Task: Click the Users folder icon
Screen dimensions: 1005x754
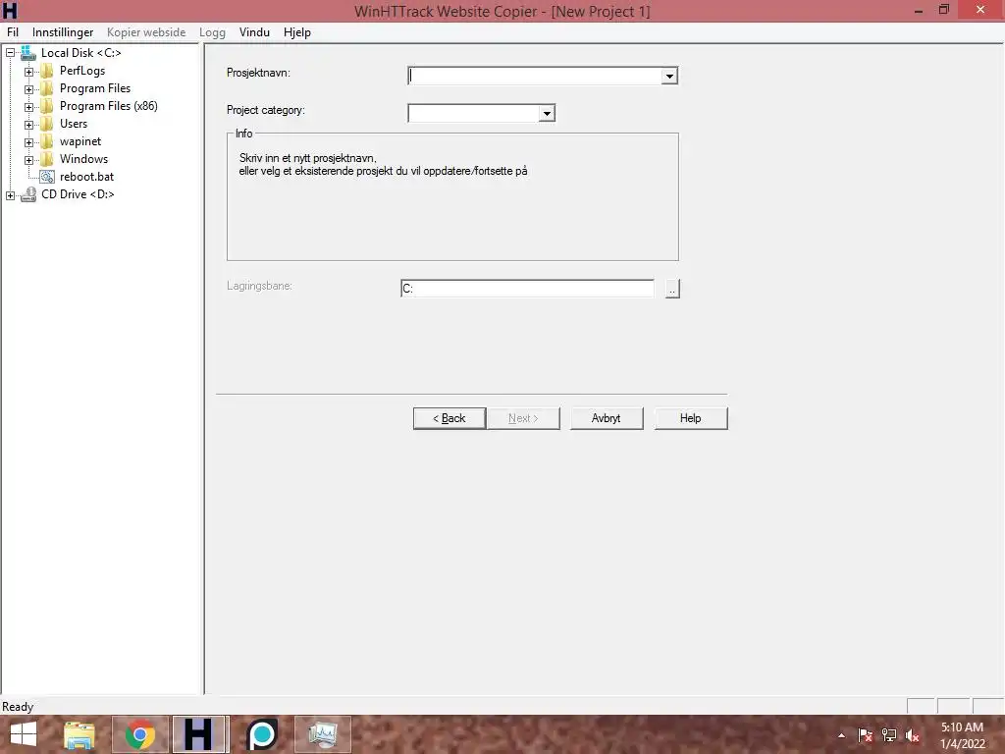Action: [x=47, y=124]
